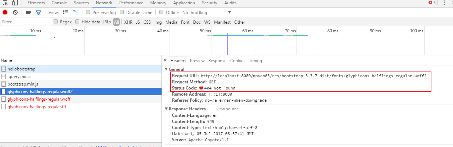Enable the Preserve log checkbox
Screen dimensions: 453x147
[x=88, y=12]
